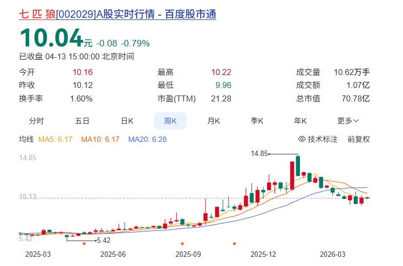Switch to the 分时 chart tab
The image size is (403, 266).
[x=36, y=121]
